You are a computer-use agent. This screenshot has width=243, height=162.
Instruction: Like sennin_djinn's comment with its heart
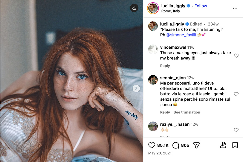pyautogui.click(x=236, y=94)
